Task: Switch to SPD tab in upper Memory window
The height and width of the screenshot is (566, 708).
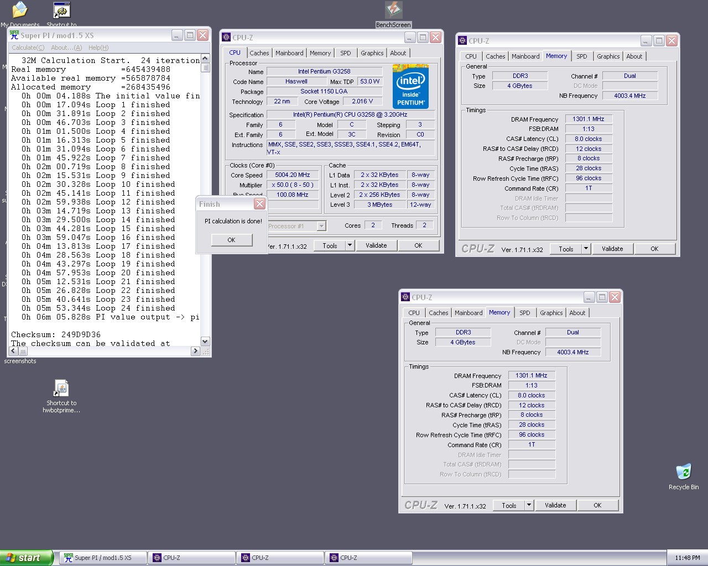Action: 582,56
